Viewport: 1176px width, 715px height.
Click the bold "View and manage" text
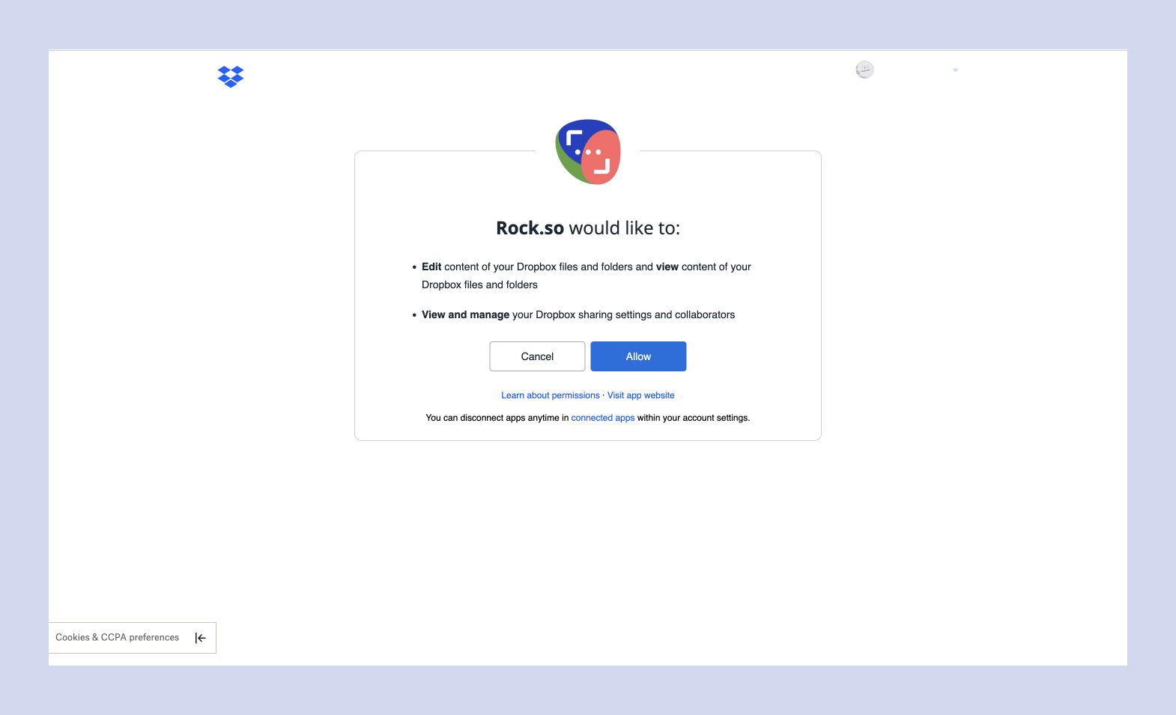(465, 314)
